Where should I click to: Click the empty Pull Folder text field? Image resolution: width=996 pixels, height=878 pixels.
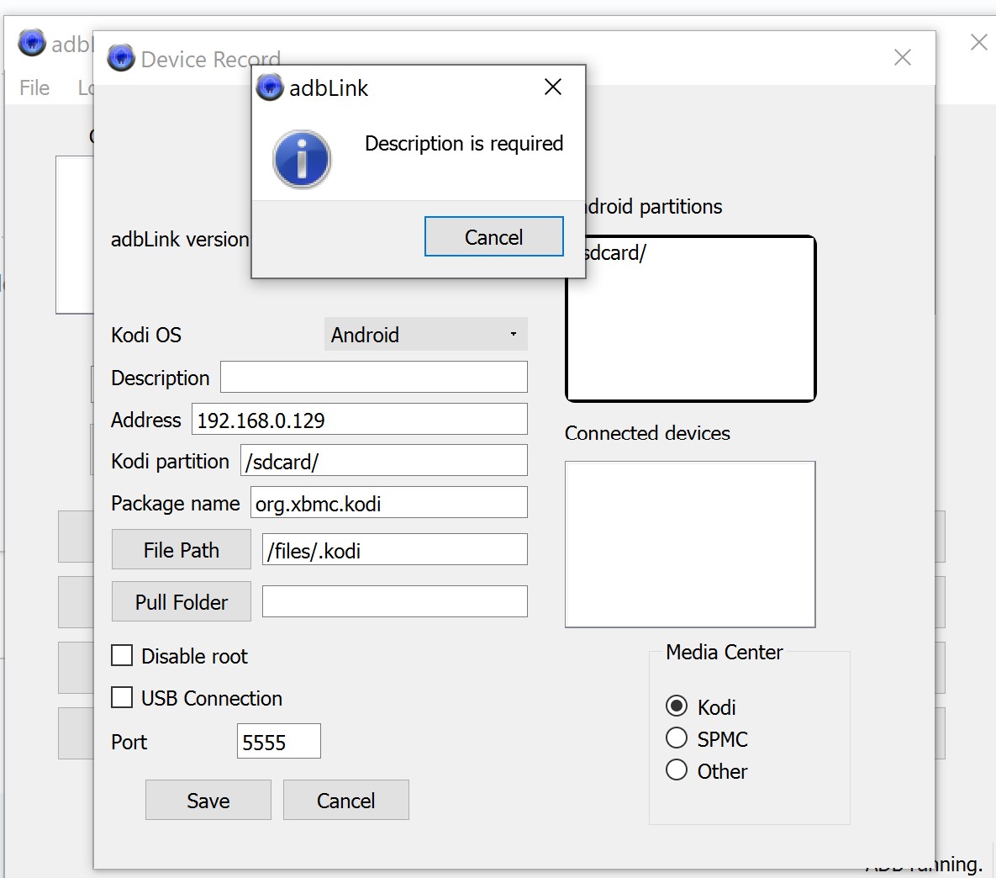click(394, 601)
